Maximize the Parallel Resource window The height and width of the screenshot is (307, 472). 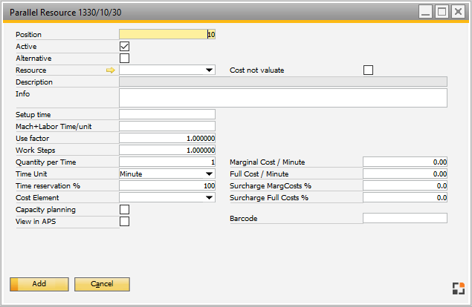[442, 12]
